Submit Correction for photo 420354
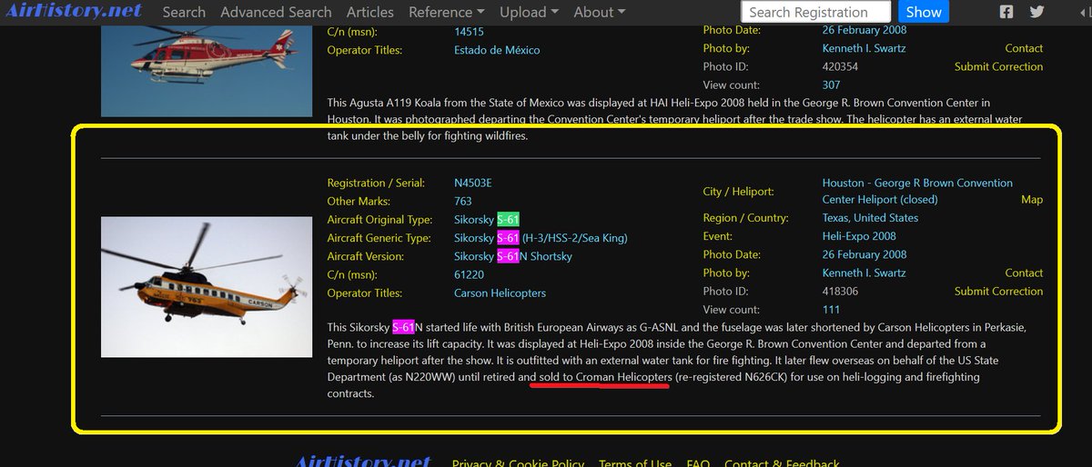This screenshot has height=467, width=1092. 998,66
